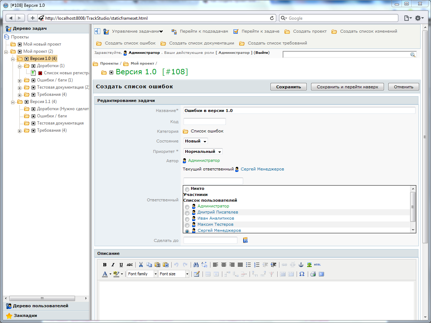Click the magnifier icon in search field
Viewport: 431px width, 323px height.
(x=413, y=54)
